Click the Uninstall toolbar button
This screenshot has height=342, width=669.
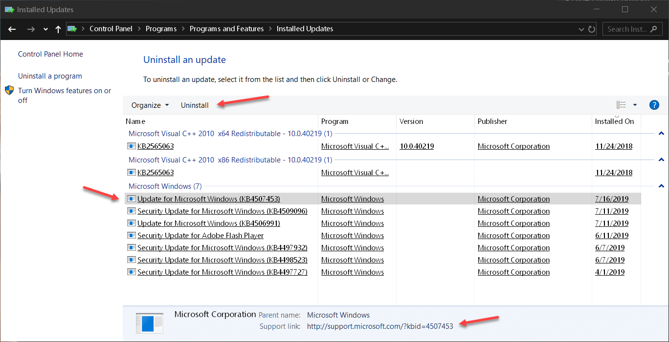(x=195, y=105)
